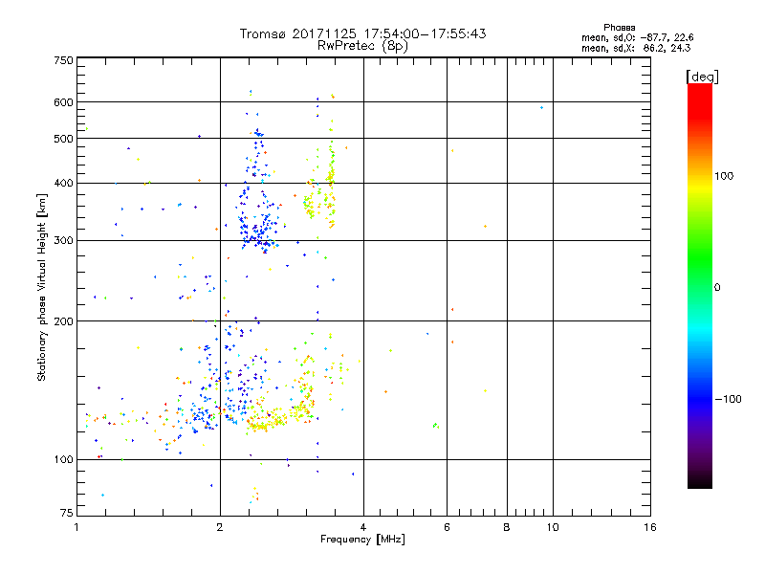Click the orange data point near 7 MHz, 320 km
The width and height of the screenshot is (765, 574).
click(485, 227)
